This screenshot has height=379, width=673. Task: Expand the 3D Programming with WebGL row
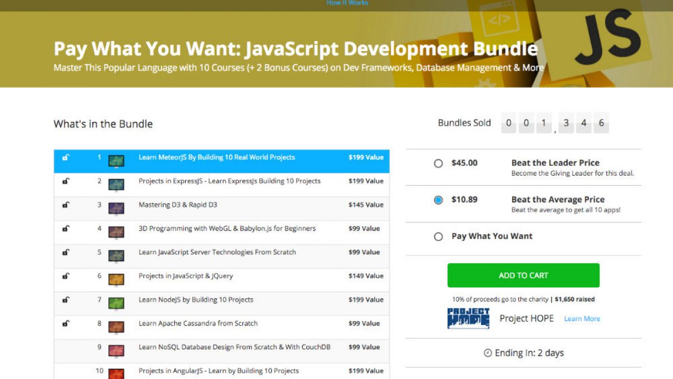[227, 229]
